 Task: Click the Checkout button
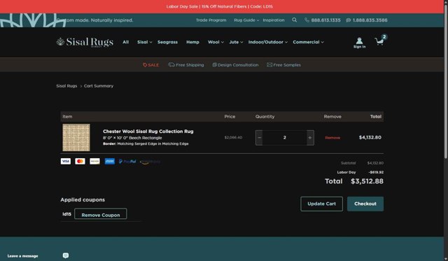pos(365,204)
